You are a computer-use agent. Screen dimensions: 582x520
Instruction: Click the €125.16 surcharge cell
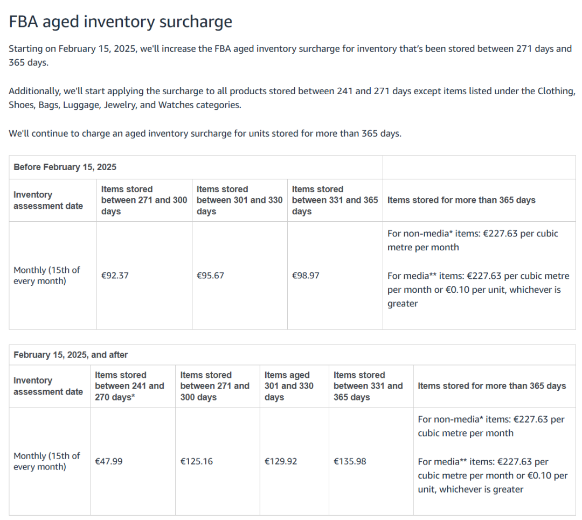tap(196, 461)
